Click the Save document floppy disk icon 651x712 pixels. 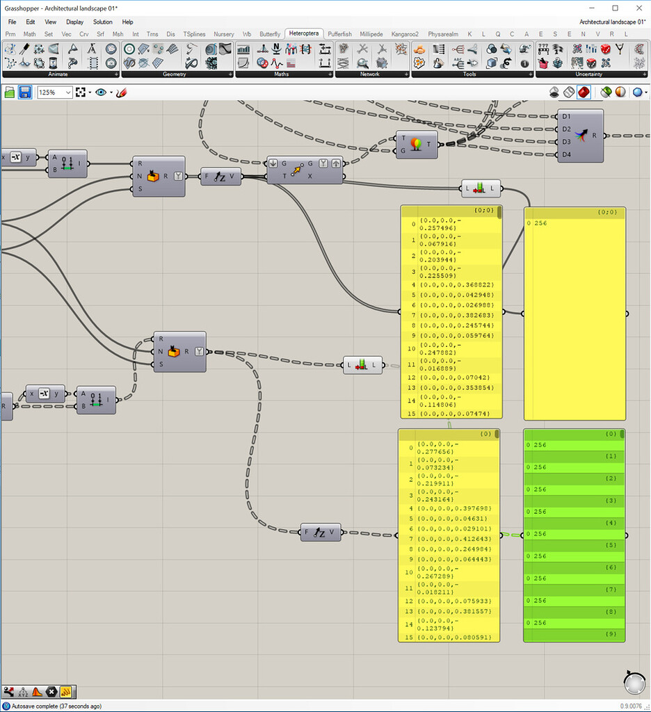pos(25,92)
